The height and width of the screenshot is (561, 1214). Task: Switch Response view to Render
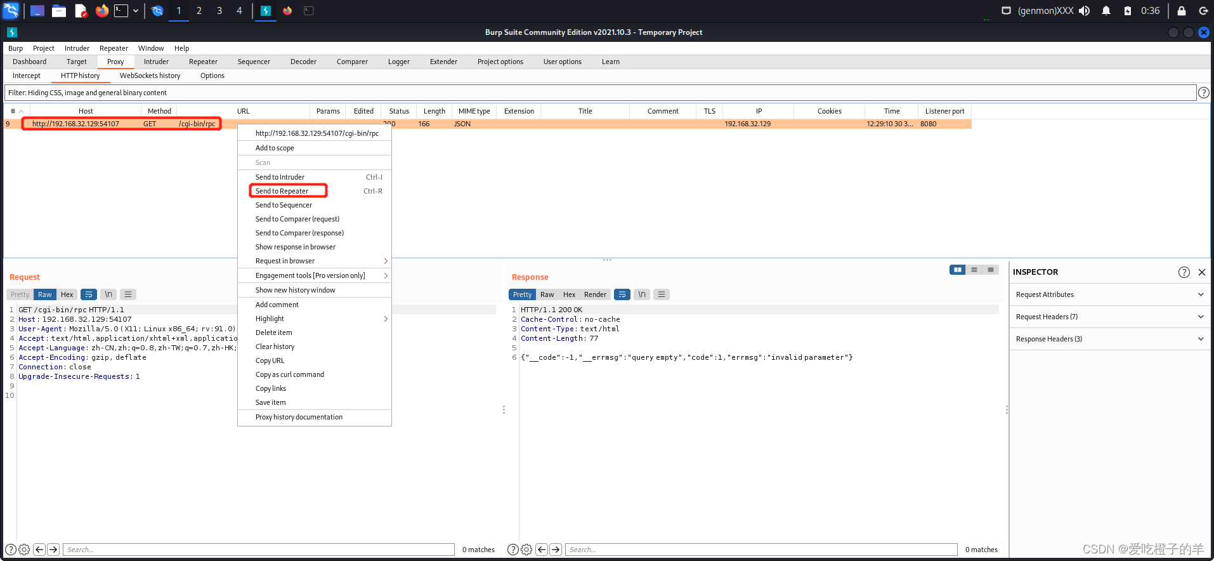596,294
